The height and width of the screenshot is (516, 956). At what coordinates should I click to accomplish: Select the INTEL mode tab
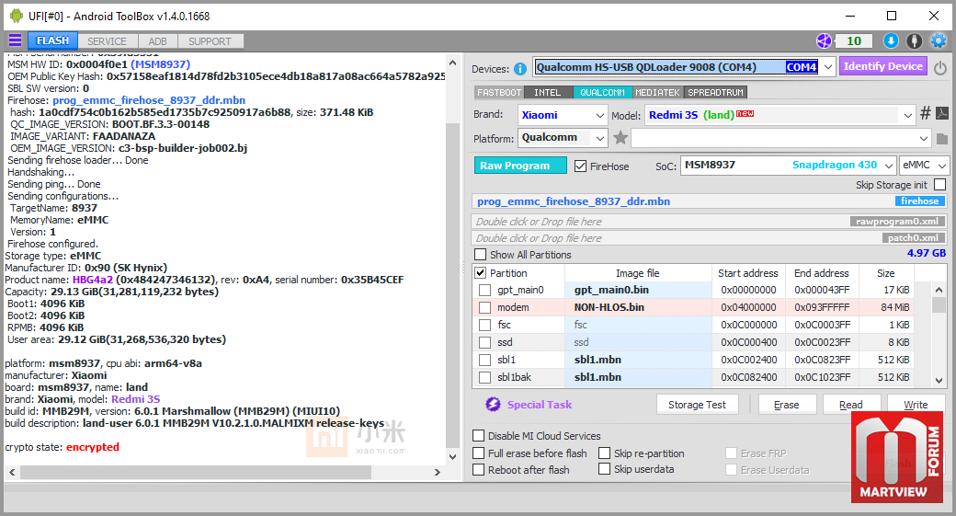[548, 93]
